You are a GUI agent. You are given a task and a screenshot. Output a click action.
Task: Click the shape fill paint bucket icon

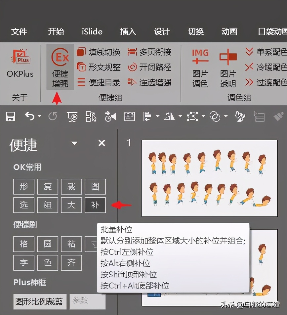(240, 116)
